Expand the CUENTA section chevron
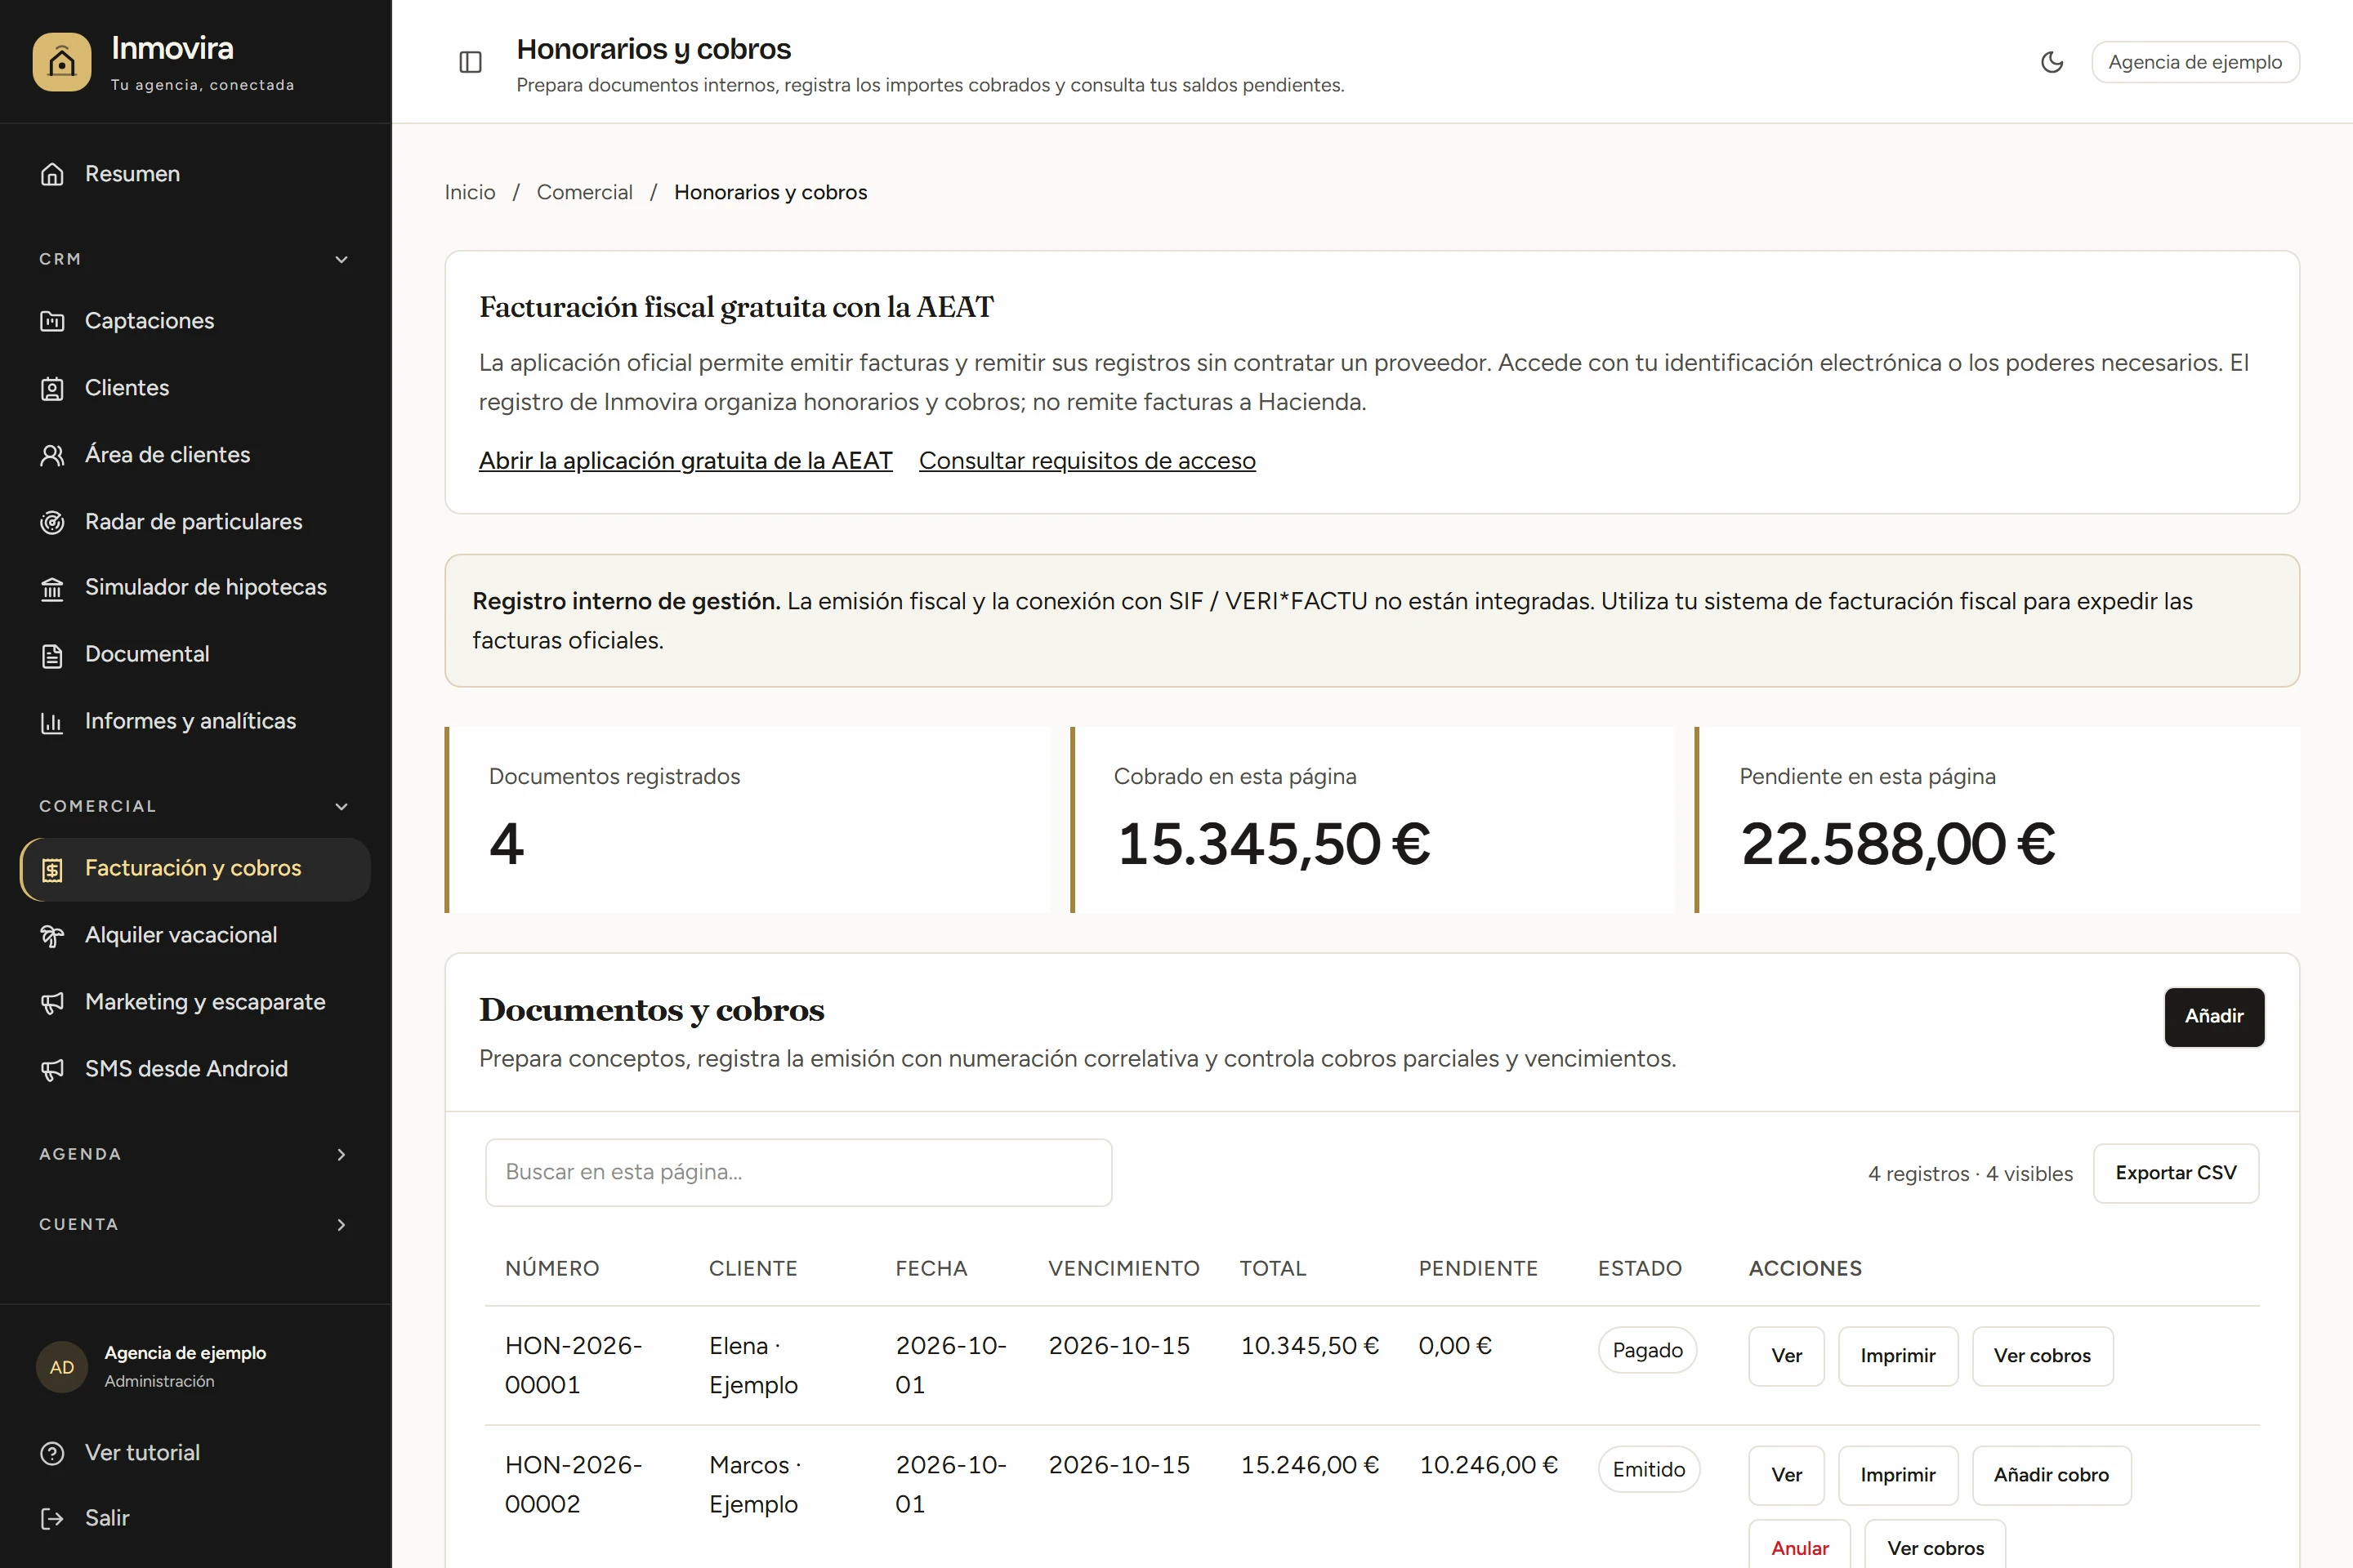The image size is (2353, 1568). tap(342, 1224)
